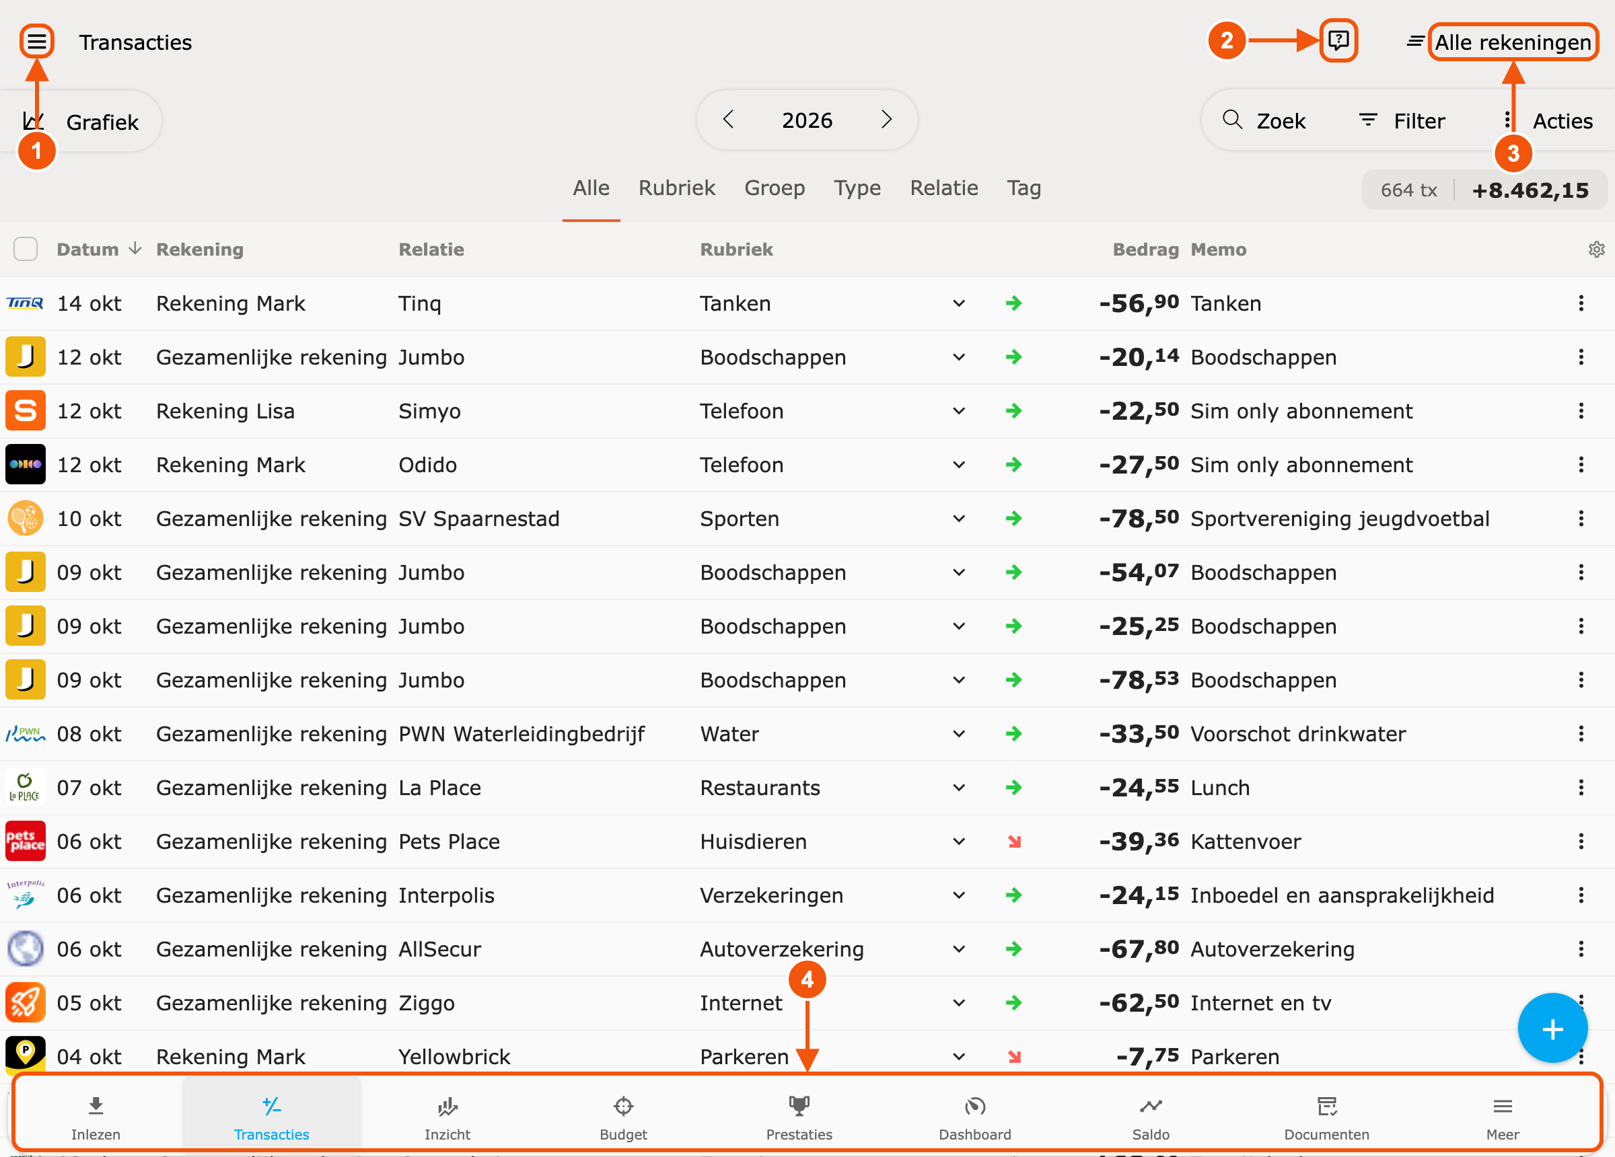Expand Water rubriek dropdown
The image size is (1615, 1157).
click(958, 734)
